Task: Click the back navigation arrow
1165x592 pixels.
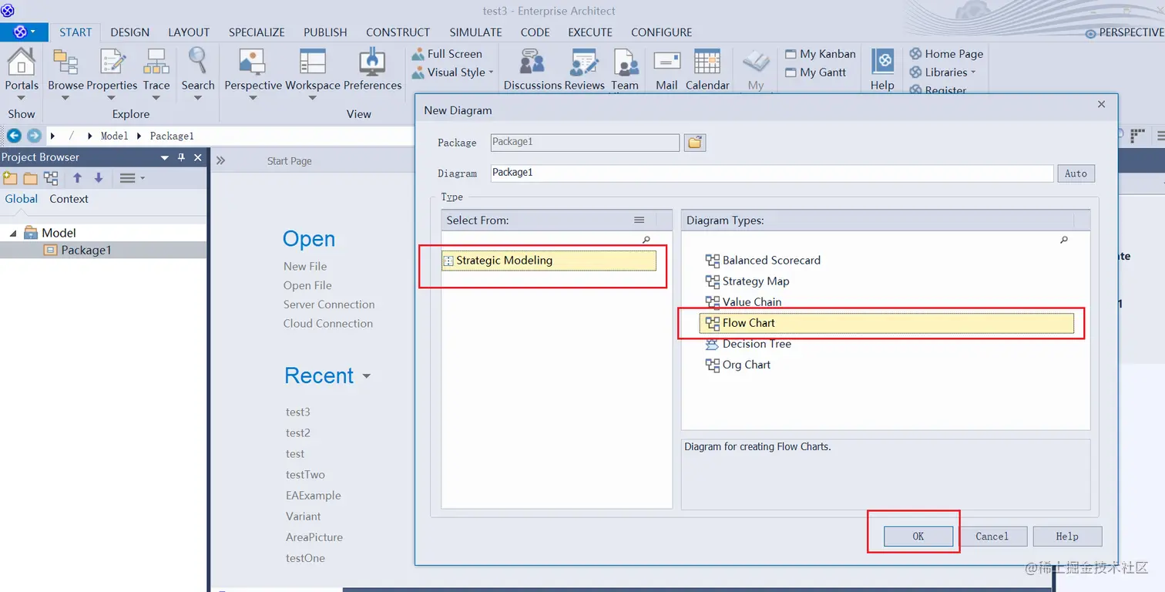Action: [x=14, y=136]
